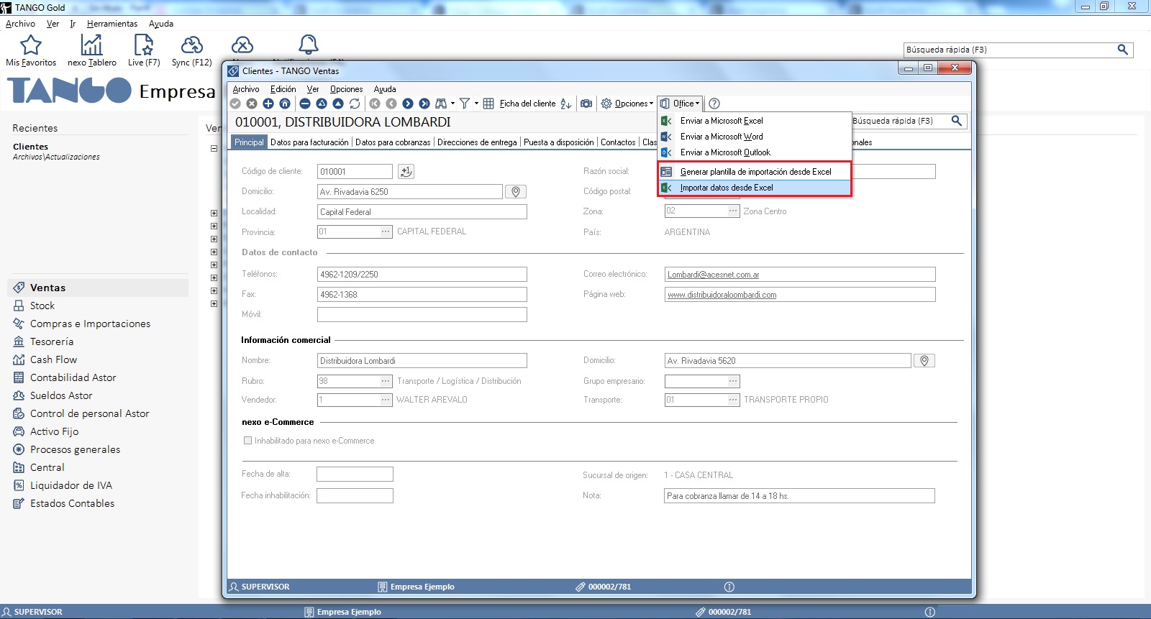Switch to Datos para cobranzas tab
The width and height of the screenshot is (1151, 619).
[x=393, y=142]
